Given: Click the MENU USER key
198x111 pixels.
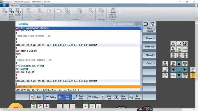Looking at the screenshot, I should [185, 55].
